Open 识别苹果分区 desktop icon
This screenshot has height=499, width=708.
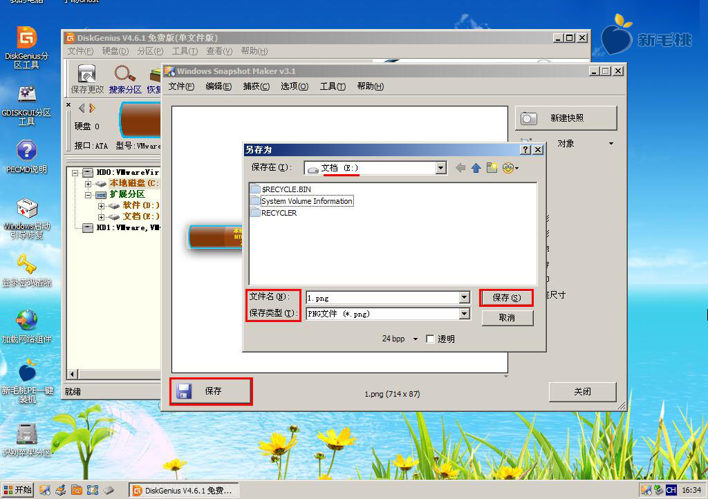click(27, 440)
